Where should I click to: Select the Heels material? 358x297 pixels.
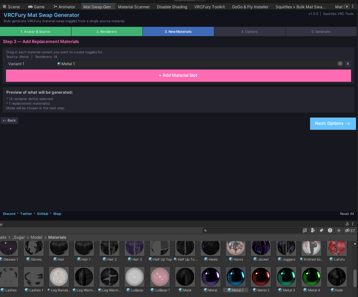(211, 251)
